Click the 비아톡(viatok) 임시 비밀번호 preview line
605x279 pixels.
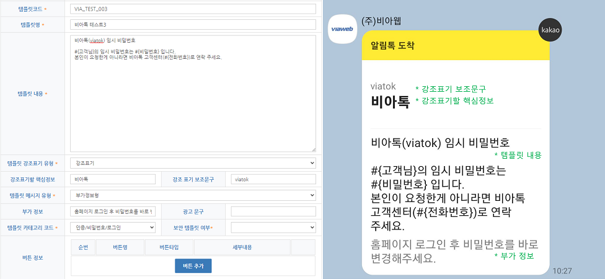(440, 143)
